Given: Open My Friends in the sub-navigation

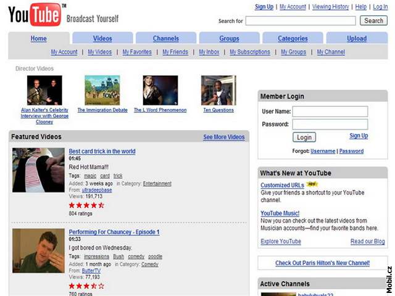Looking at the screenshot, I should [x=175, y=52].
